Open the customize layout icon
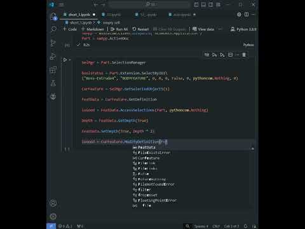Viewport: 305px width, 229px height. pos(218,4)
